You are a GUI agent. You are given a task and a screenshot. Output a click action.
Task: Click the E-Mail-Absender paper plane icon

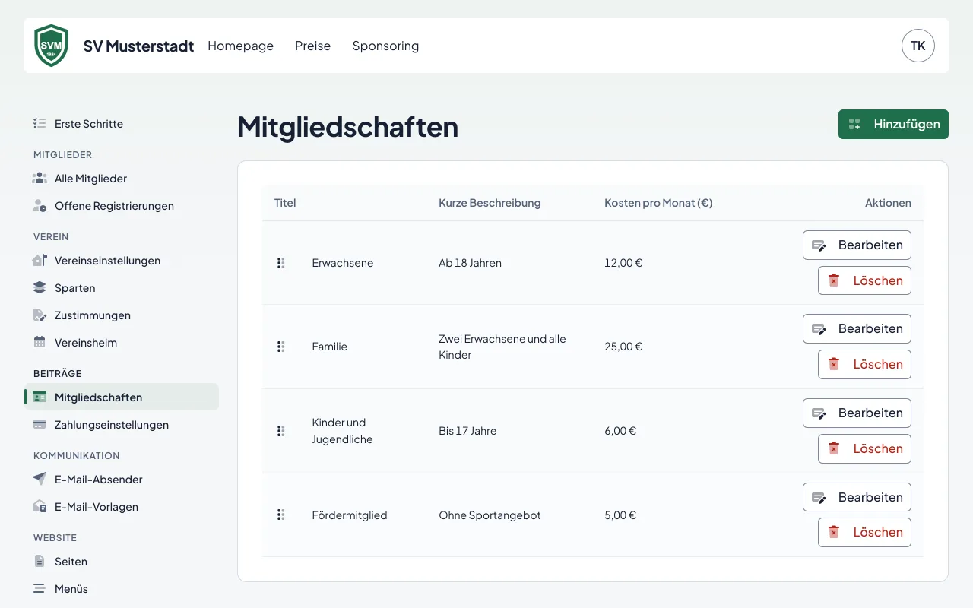click(40, 479)
